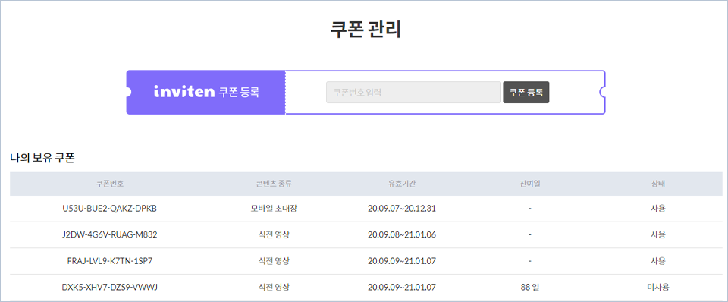
Task: Select the 잔여일 column header
Action: [x=530, y=184]
